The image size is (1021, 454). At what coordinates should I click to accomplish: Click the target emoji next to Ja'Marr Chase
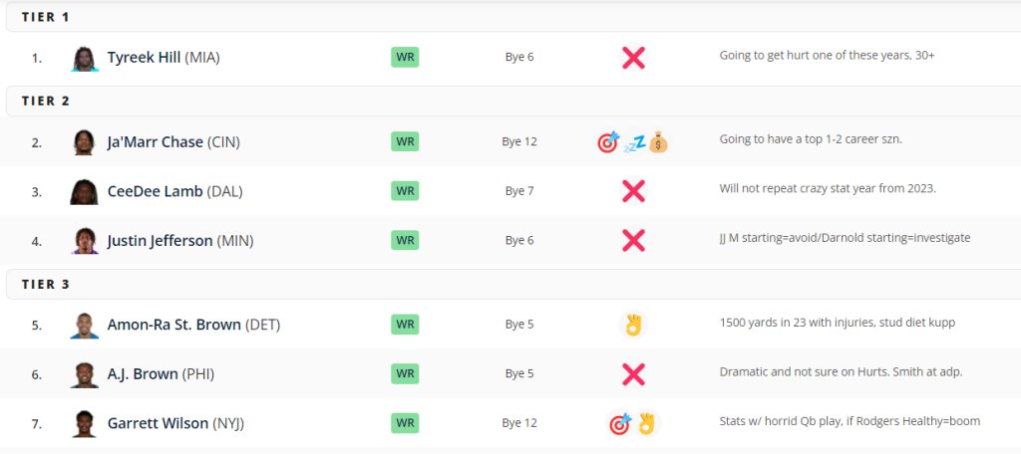coord(608,142)
